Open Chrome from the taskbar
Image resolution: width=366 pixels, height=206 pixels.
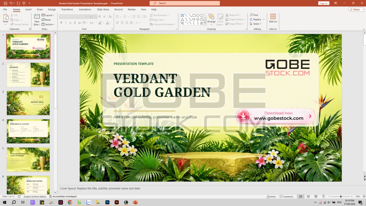click(x=70, y=202)
